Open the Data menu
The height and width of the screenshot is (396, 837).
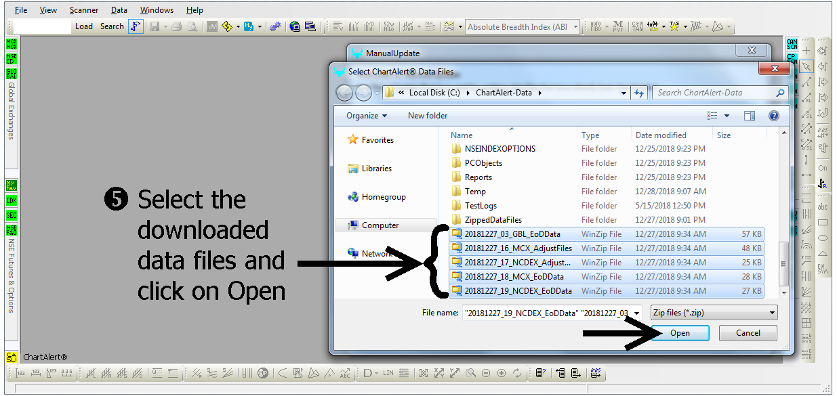119,10
